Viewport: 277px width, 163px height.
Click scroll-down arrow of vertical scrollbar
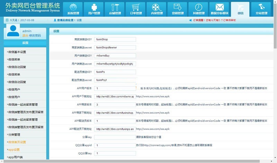pyautogui.click(x=275, y=157)
